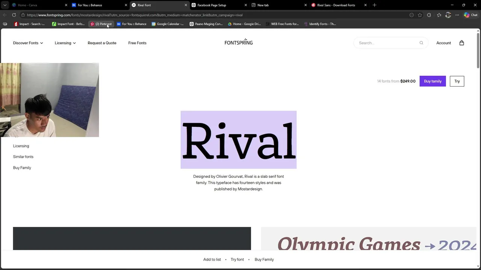Open Paano Maging Con... bookmark
The height and width of the screenshot is (270, 481).
point(206,24)
